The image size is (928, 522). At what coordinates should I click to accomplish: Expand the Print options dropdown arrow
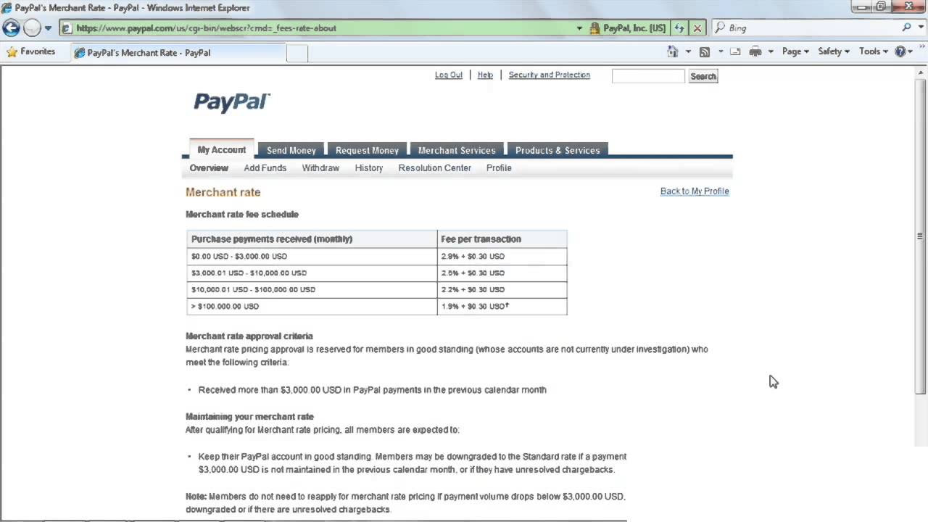(x=771, y=51)
